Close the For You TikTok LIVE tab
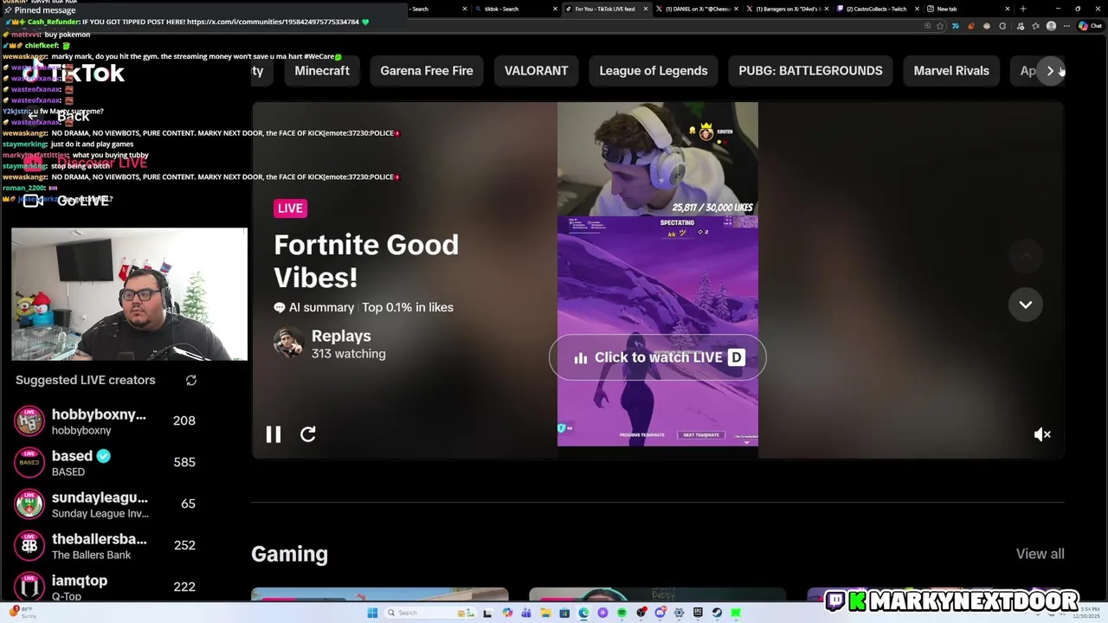Image resolution: width=1108 pixels, height=623 pixels. (645, 9)
